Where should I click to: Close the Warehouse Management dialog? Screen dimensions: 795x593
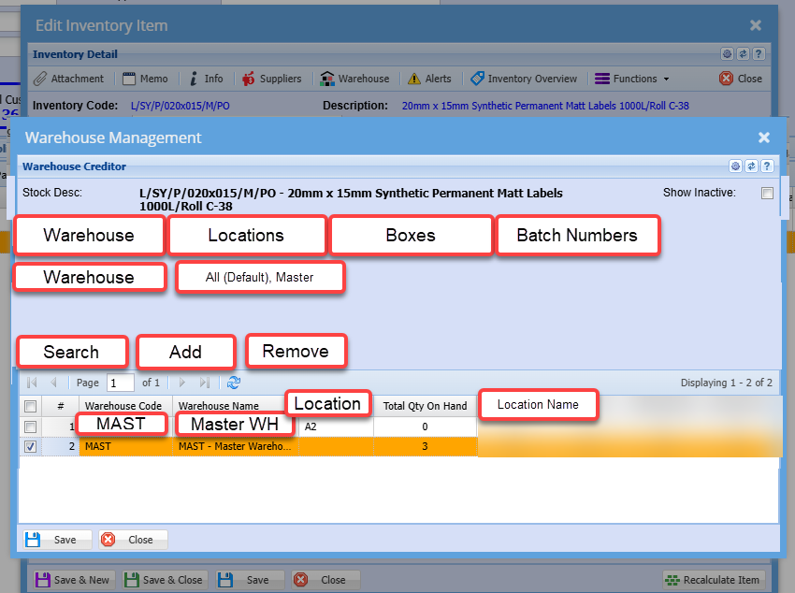(x=764, y=137)
